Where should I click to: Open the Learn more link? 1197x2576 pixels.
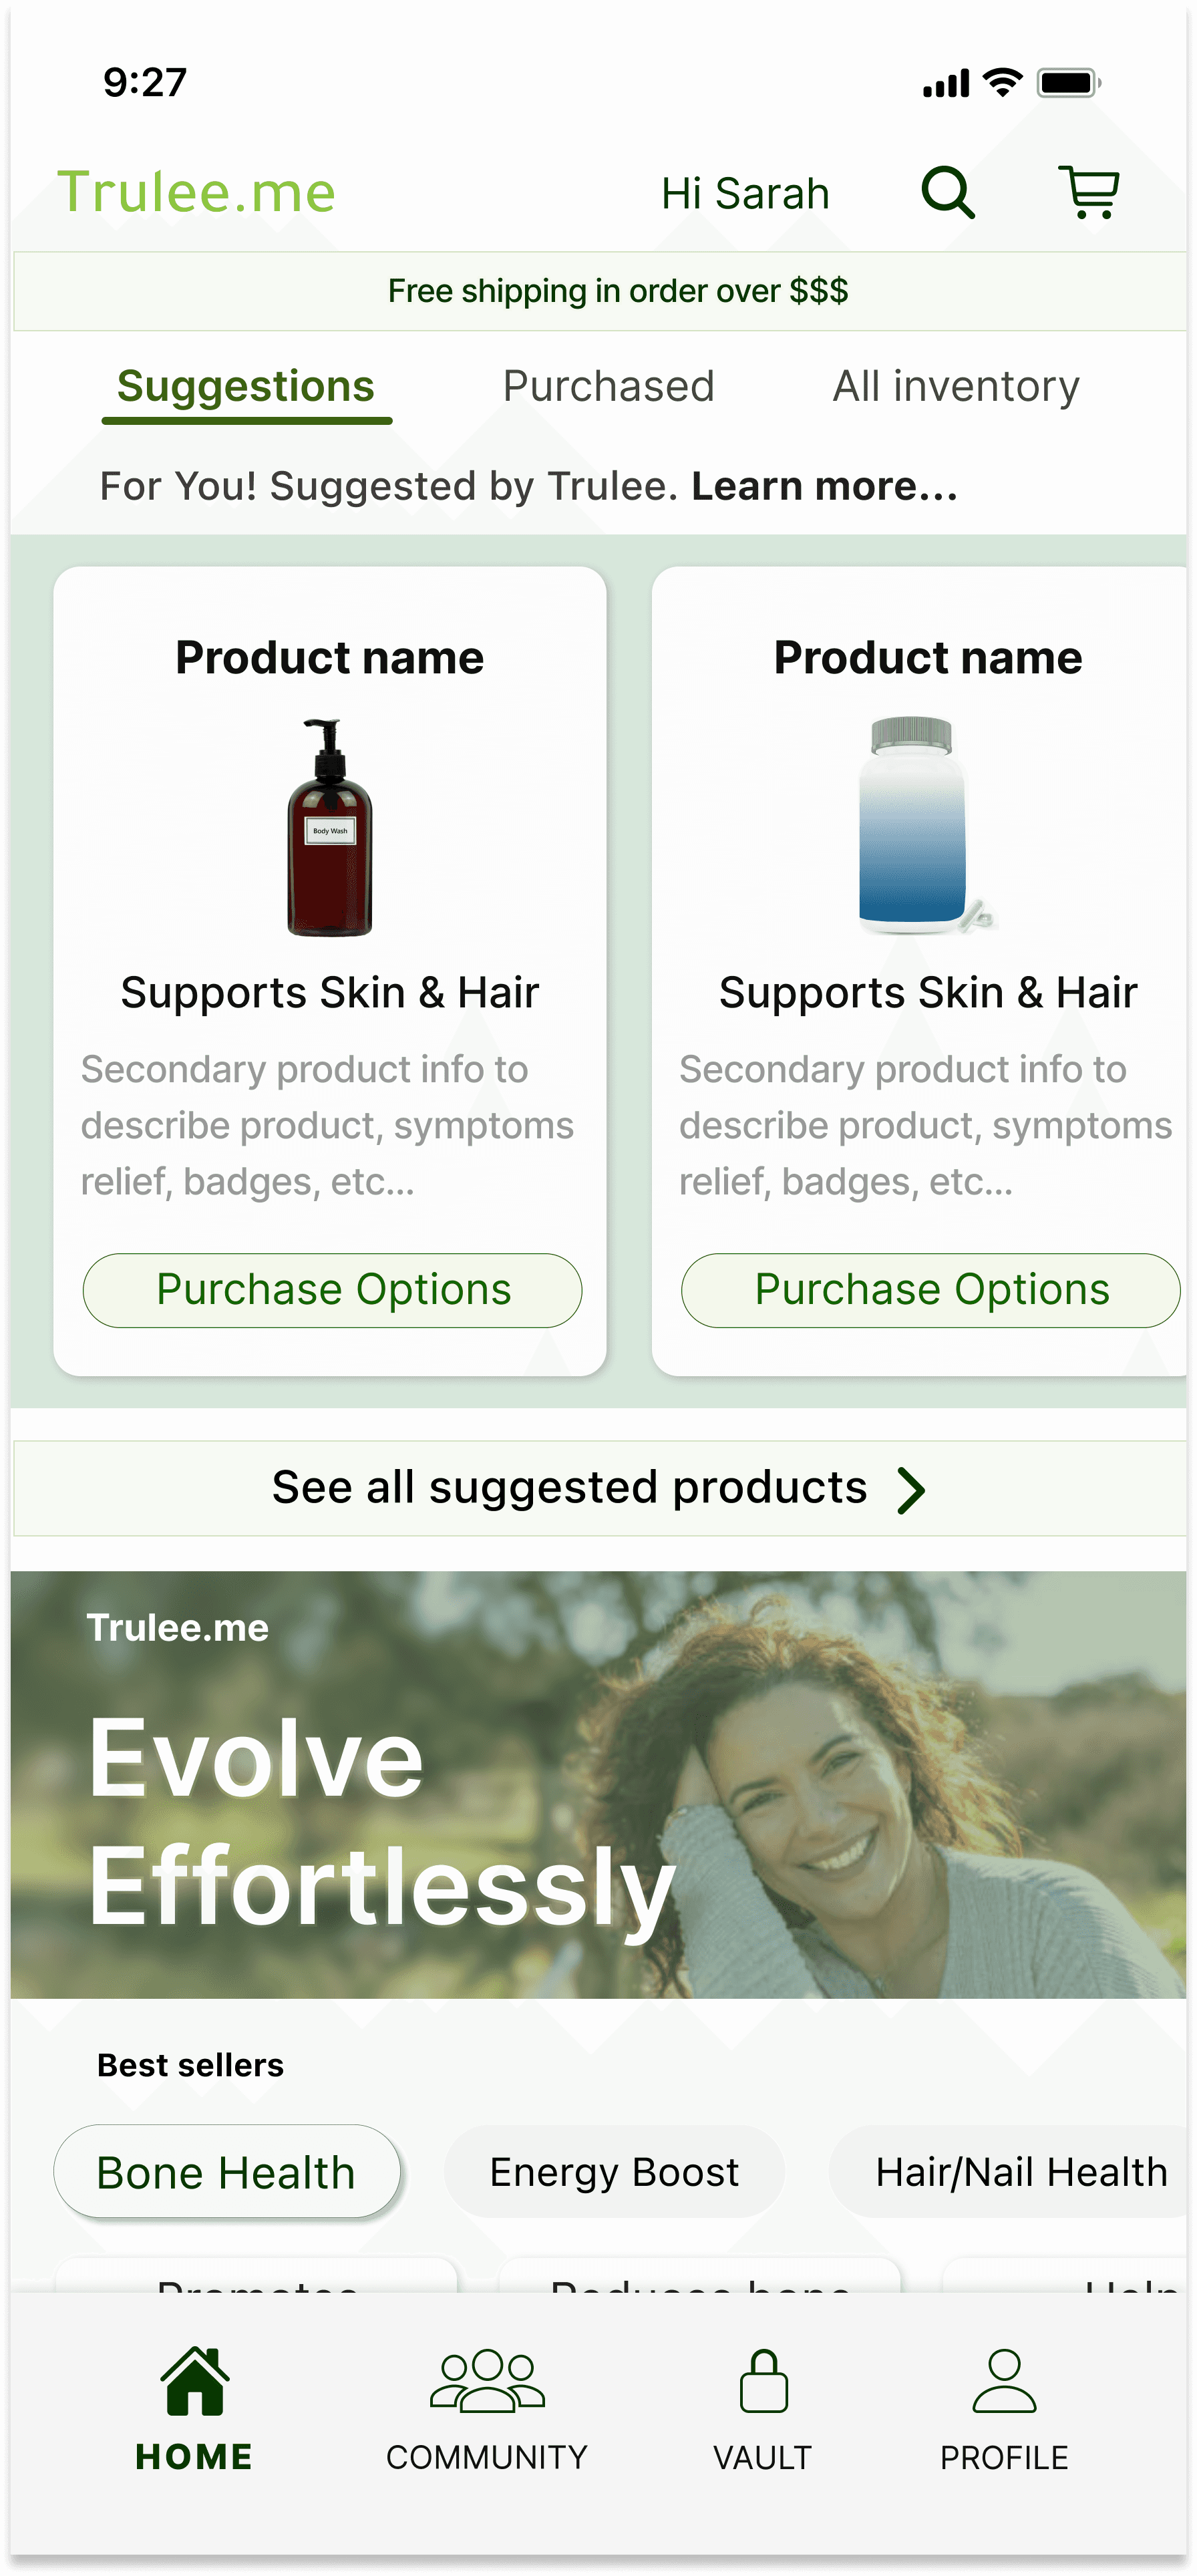(825, 486)
